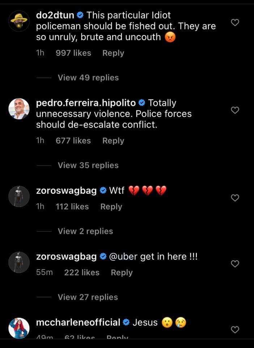Viewport: 254px width, 348px height.
Task: Reply to do2dtun's comment
Action: point(113,53)
